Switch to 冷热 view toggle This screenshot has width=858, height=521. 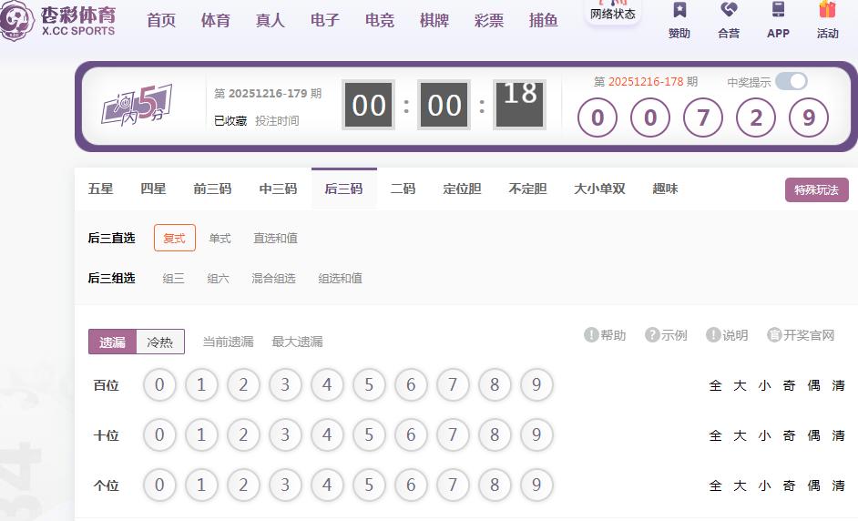pos(159,342)
